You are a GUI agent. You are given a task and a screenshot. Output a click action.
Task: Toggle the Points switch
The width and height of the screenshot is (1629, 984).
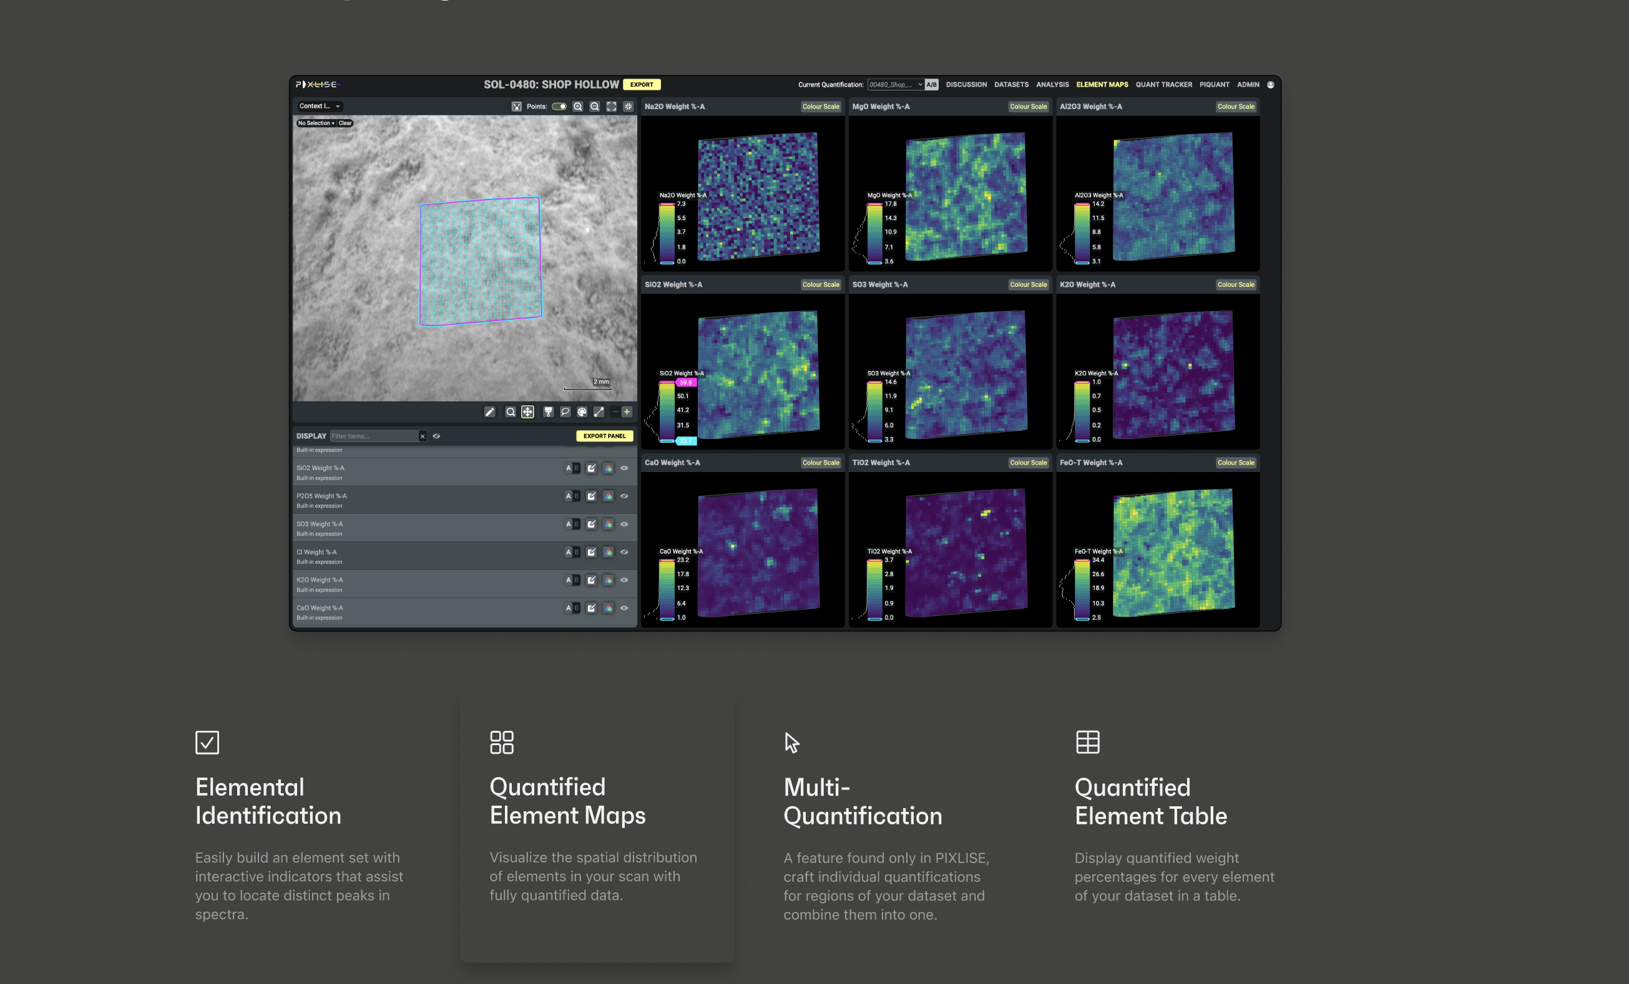tap(559, 107)
